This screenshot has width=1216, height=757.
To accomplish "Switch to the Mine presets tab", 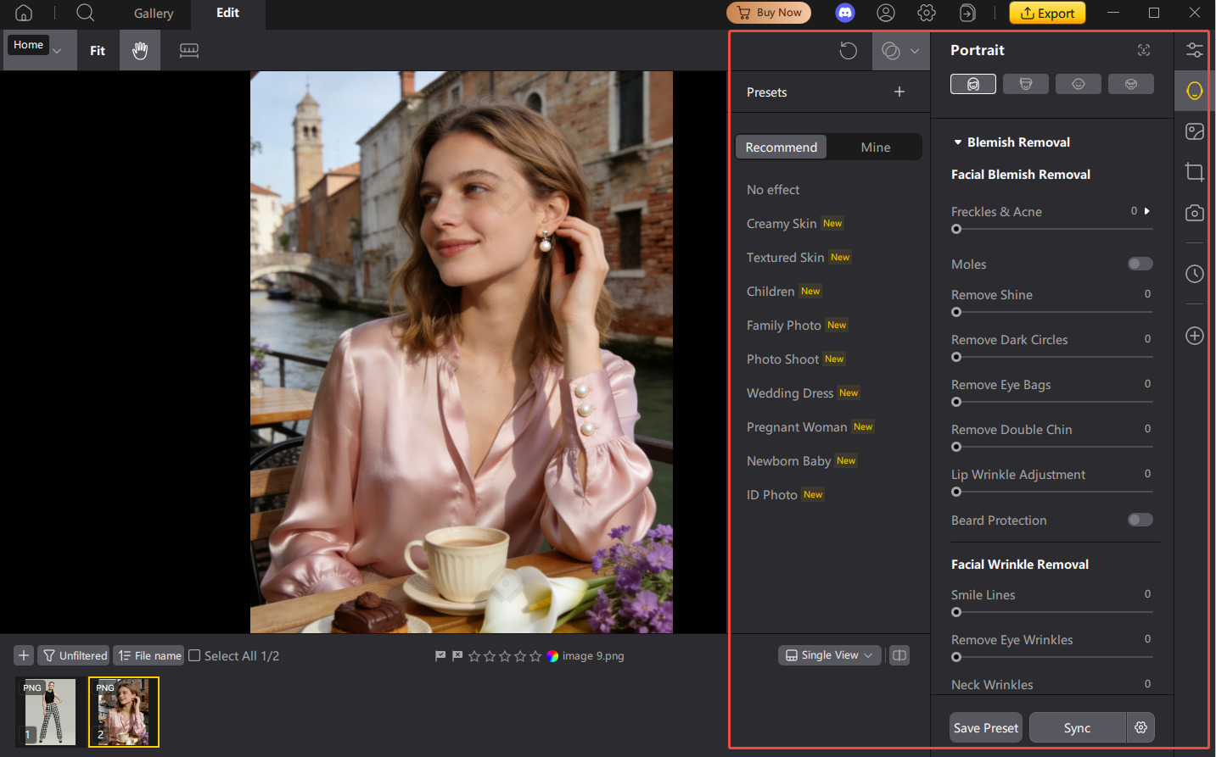I will tap(875, 148).
